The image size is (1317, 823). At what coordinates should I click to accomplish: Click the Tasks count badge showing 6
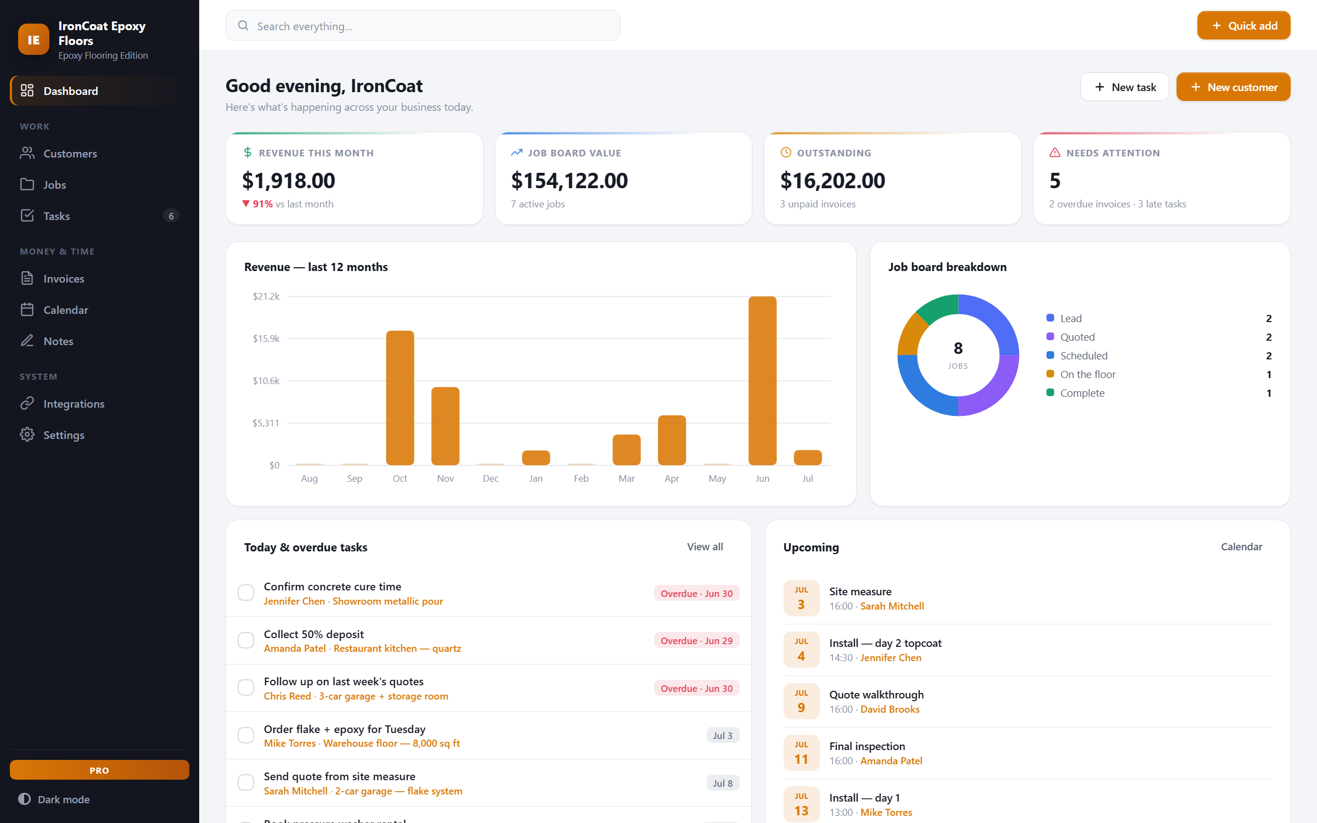click(x=171, y=216)
